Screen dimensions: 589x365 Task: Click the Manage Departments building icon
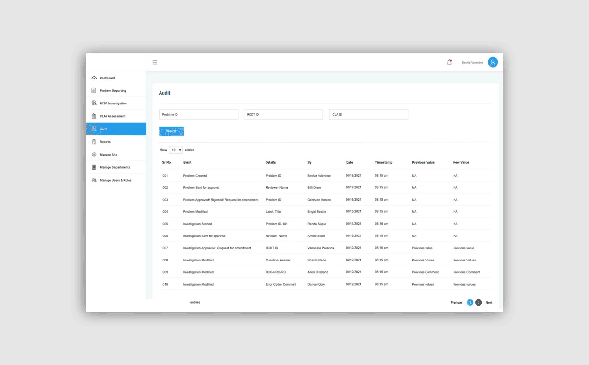[x=94, y=167]
